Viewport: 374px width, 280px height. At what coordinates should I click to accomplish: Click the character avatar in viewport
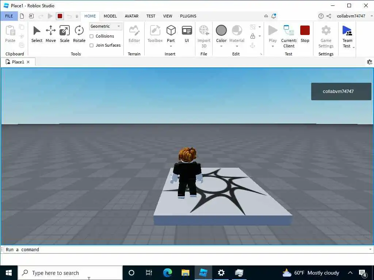point(187,173)
